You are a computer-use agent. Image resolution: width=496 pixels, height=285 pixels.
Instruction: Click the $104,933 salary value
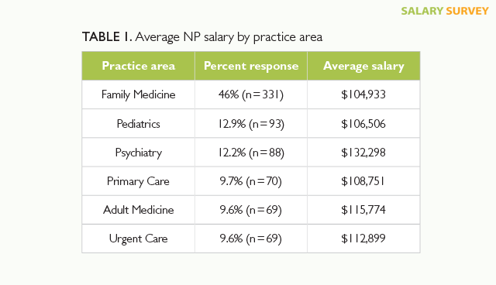tap(363, 94)
